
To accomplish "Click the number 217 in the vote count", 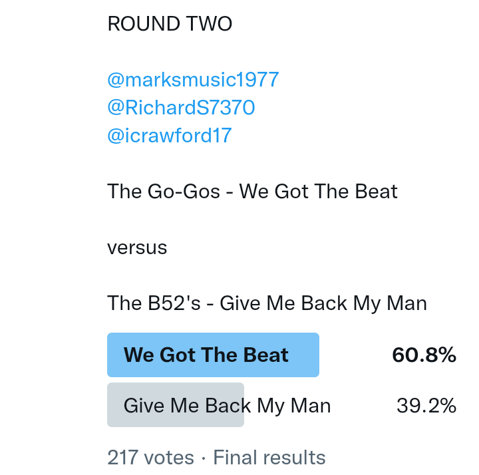I will [x=122, y=458].
